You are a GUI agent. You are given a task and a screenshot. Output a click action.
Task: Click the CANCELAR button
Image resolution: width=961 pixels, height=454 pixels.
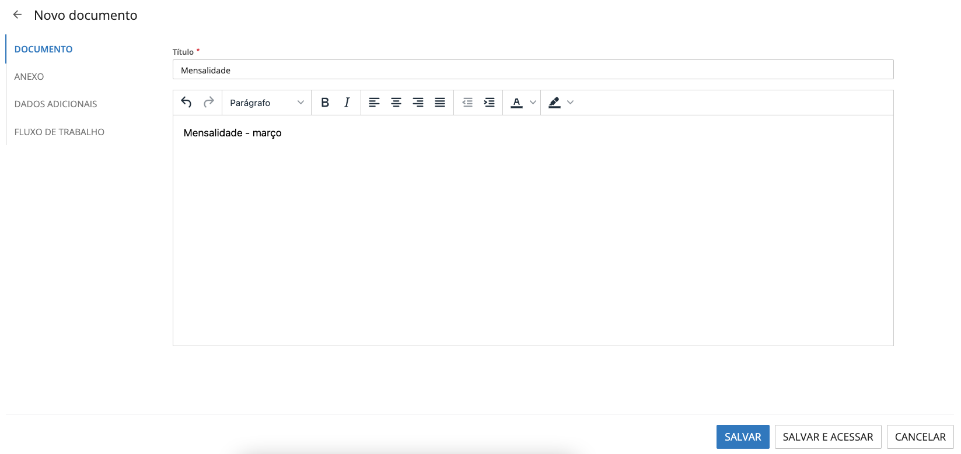[920, 437]
